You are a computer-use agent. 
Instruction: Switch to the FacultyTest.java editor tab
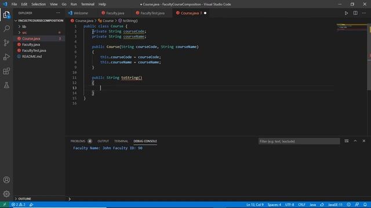(x=152, y=13)
